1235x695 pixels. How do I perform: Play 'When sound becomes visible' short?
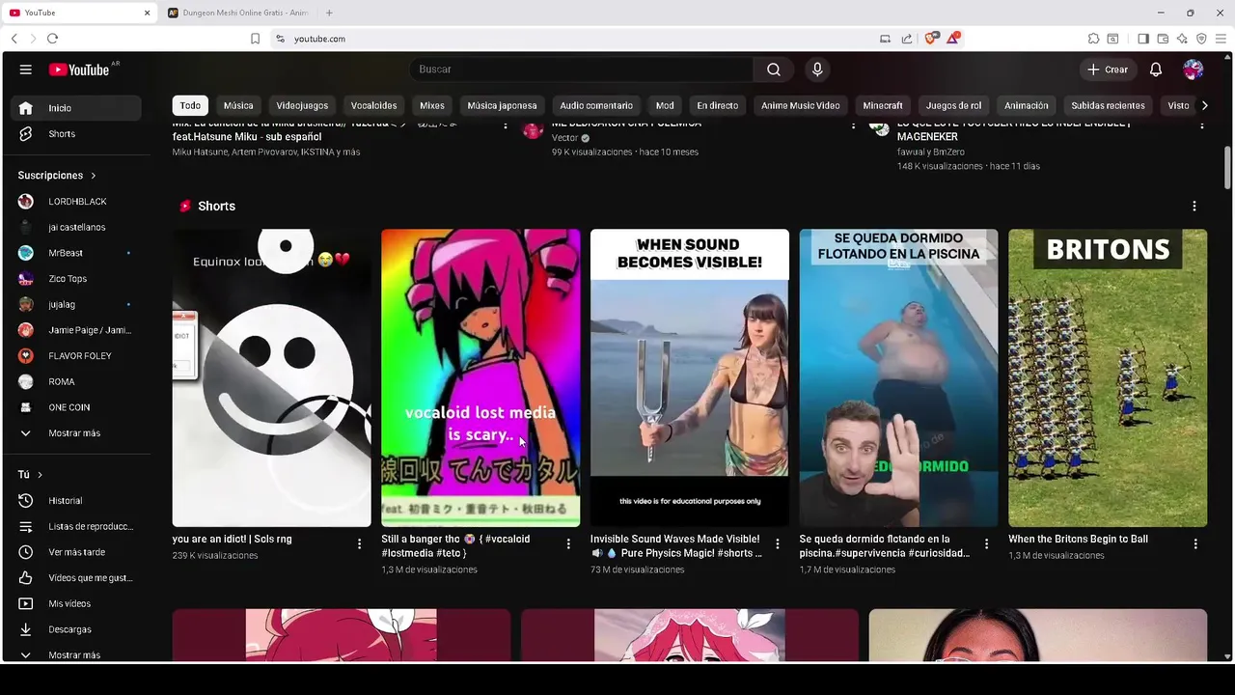689,377
